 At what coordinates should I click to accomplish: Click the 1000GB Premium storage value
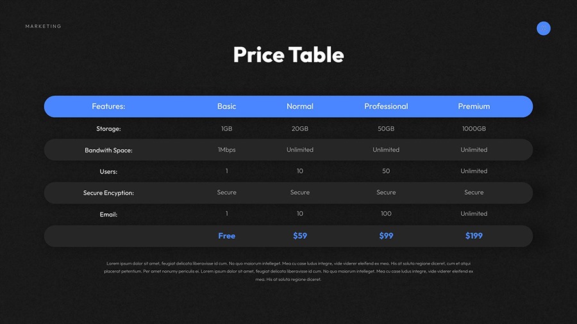click(474, 129)
